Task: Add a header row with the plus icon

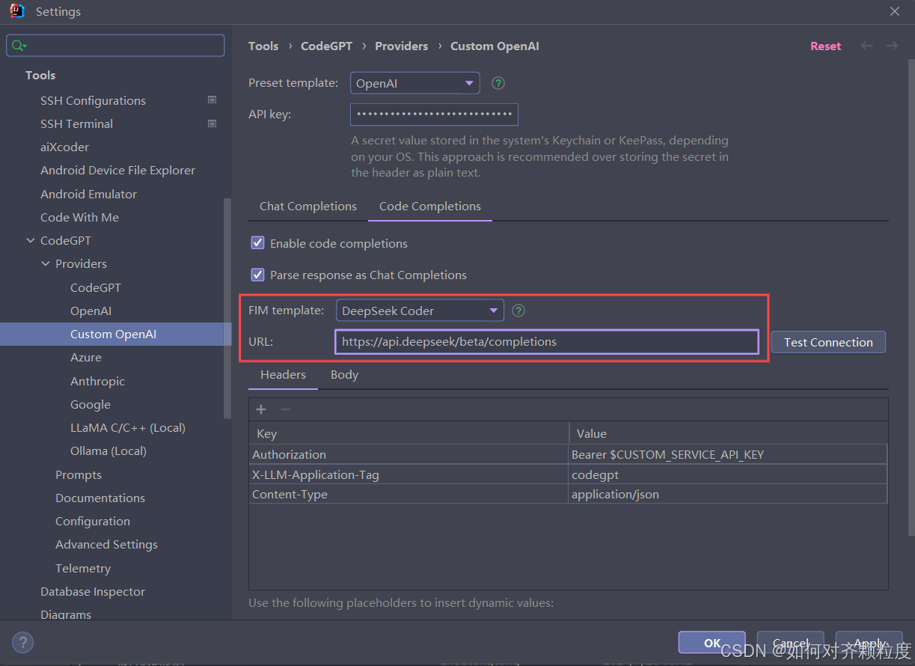Action: (x=261, y=409)
